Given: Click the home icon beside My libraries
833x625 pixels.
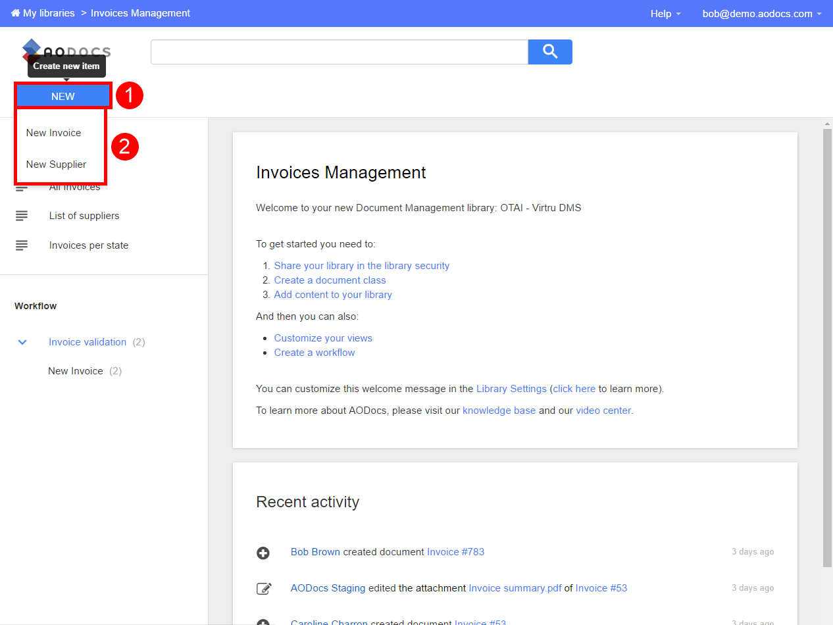Looking at the screenshot, I should click(x=15, y=13).
